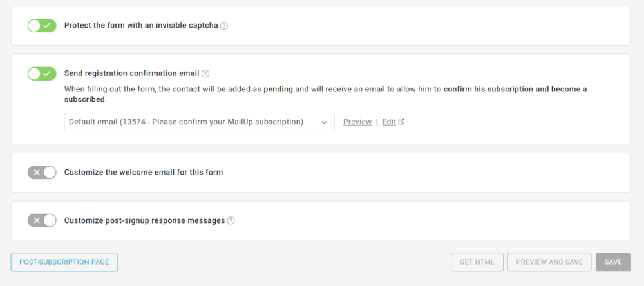Open help icon beside invisible captcha label

pos(224,26)
